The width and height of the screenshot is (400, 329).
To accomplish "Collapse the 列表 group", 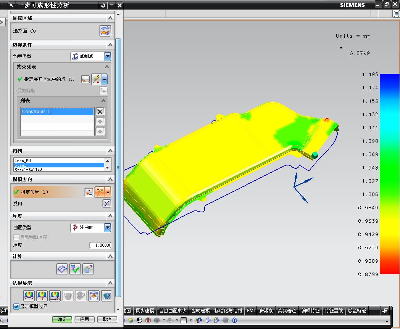I will (x=103, y=100).
